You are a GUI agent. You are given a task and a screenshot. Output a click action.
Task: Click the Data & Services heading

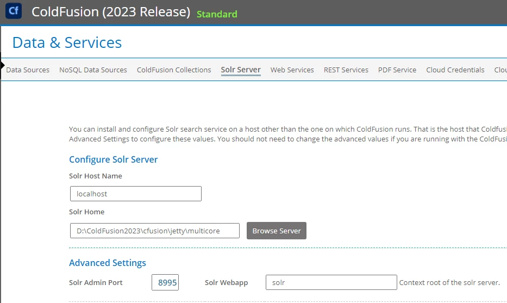[67, 43]
